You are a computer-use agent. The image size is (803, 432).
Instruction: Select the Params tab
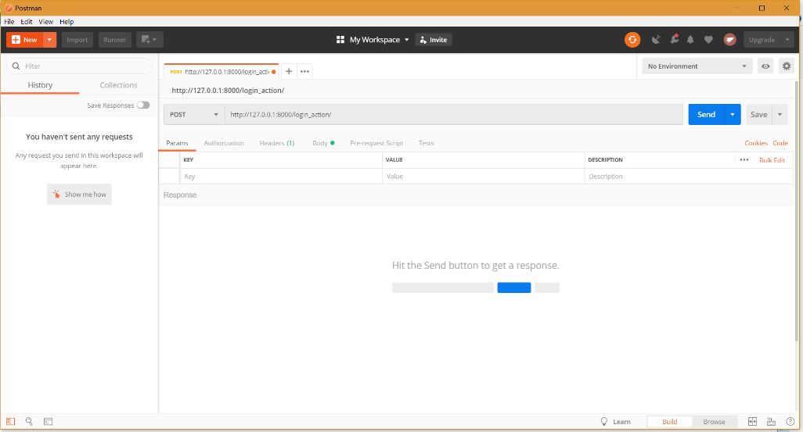point(177,143)
